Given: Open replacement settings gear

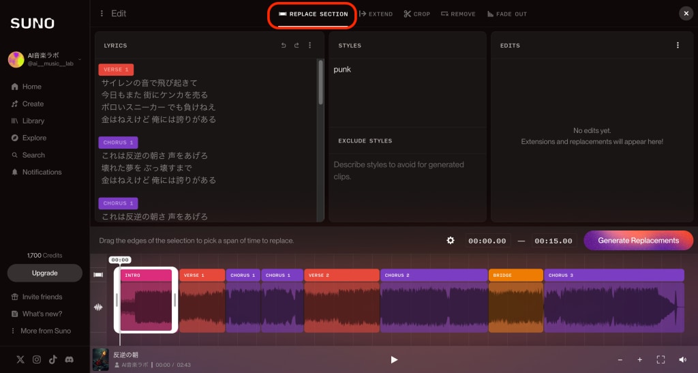Looking at the screenshot, I should [451, 240].
